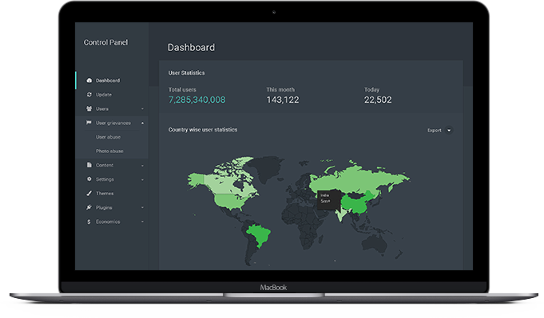Expand the Economics submenu arrow

point(142,222)
